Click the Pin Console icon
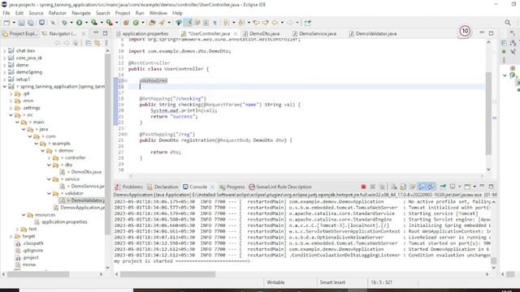Viewport: 520px width, 292px height. [x=443, y=187]
